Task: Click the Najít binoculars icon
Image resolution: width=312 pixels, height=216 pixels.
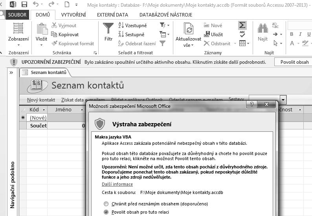Action: [x=262, y=28]
